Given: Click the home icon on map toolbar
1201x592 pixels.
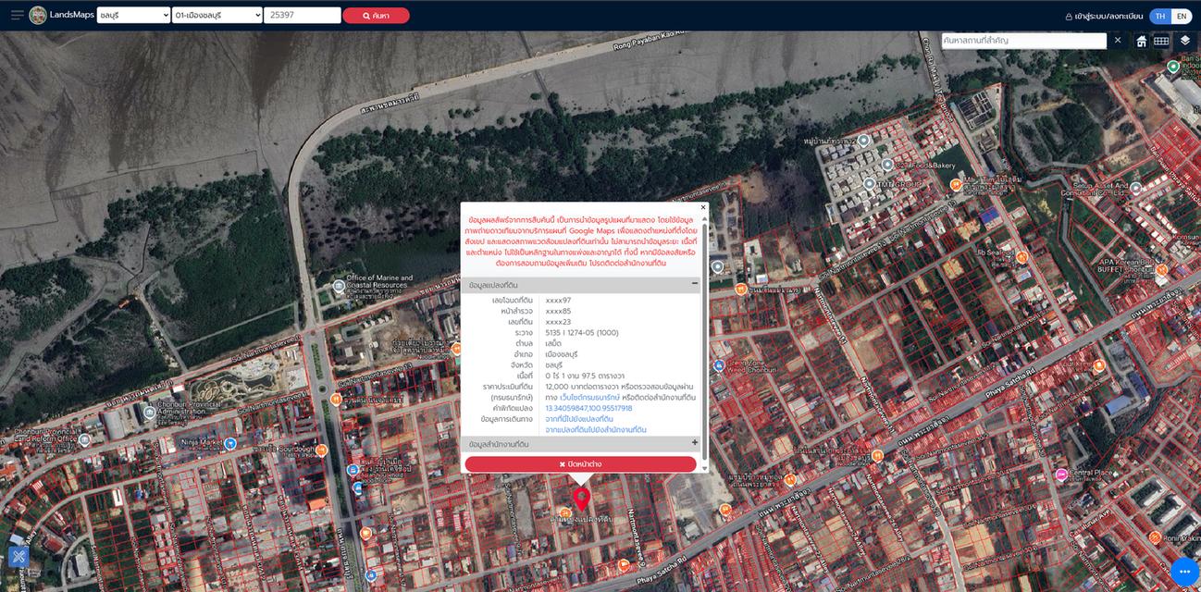Looking at the screenshot, I should coord(1142,41).
